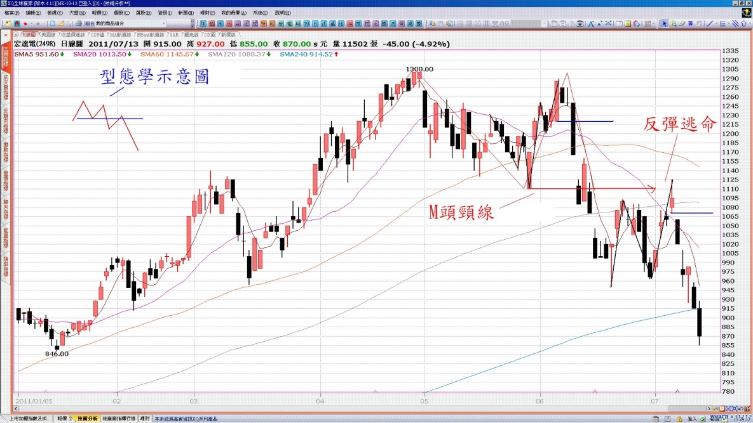Switch to the SAR tab
The image size is (753, 423).
(174, 34)
